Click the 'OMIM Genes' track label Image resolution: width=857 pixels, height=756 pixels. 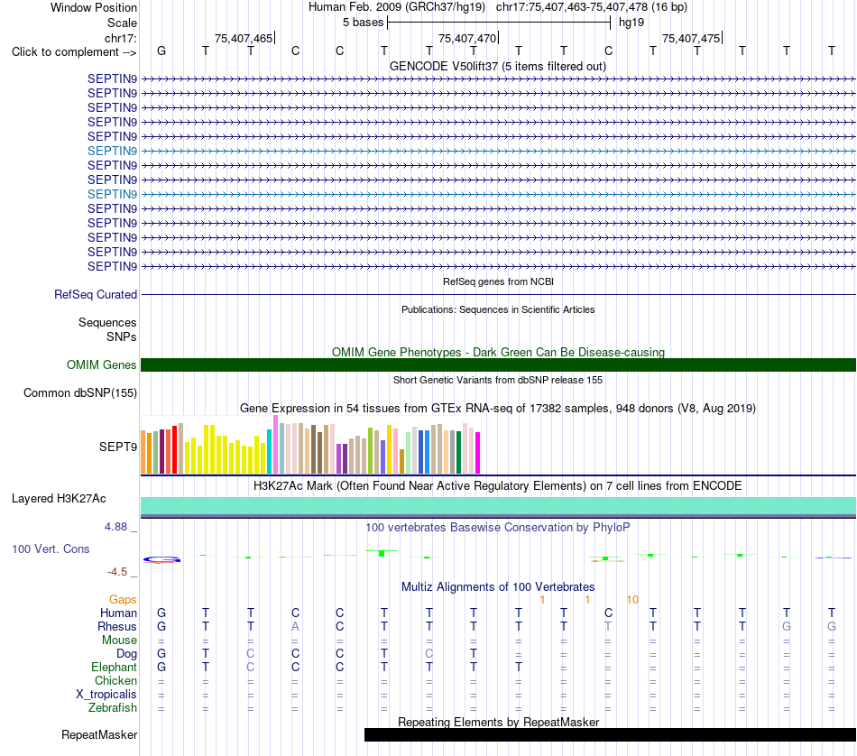(x=101, y=364)
